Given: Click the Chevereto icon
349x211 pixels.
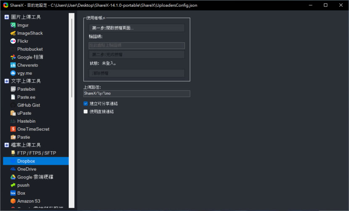Looking at the screenshot, I should pyautogui.click(x=13, y=65).
